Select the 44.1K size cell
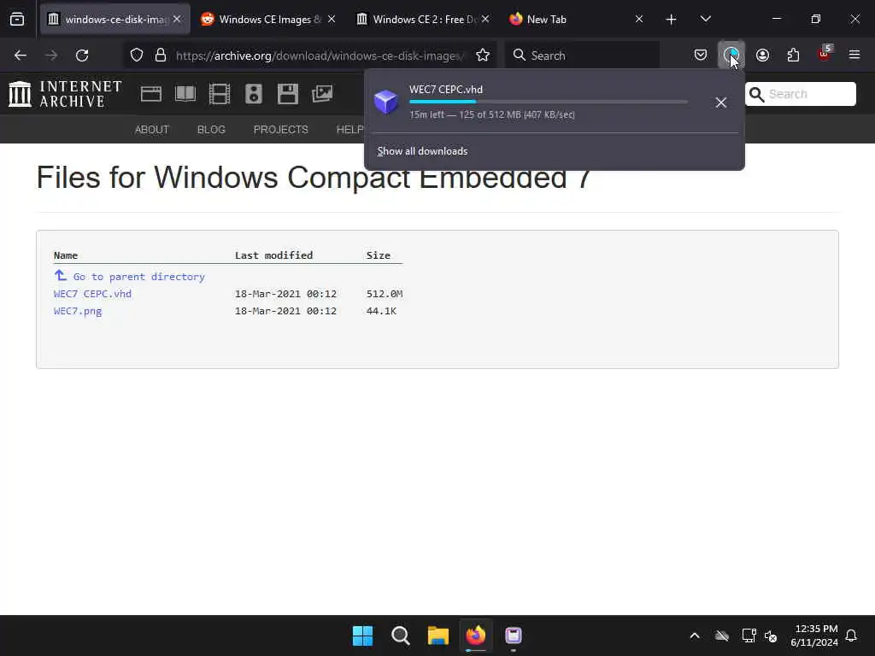This screenshot has width=875, height=656. (381, 311)
